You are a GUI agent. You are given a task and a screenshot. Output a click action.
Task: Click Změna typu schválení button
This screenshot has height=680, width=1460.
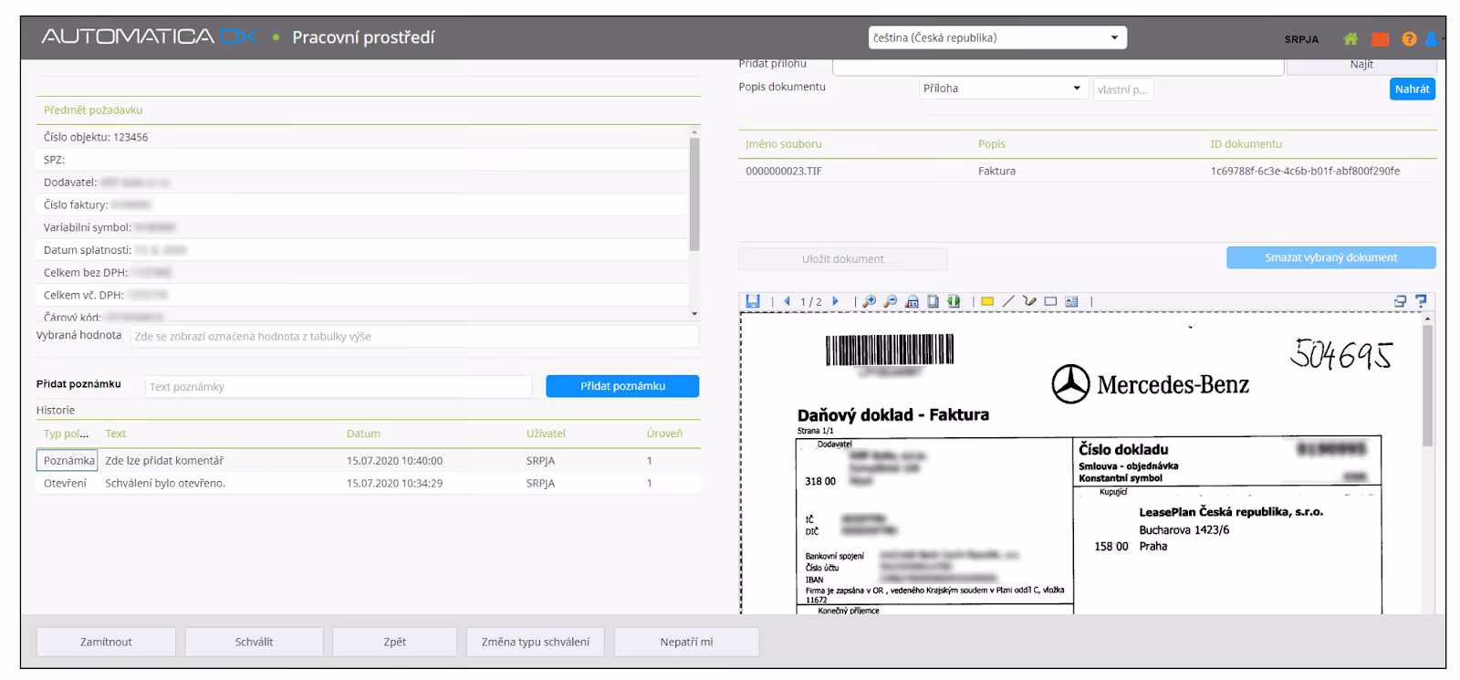pos(536,642)
